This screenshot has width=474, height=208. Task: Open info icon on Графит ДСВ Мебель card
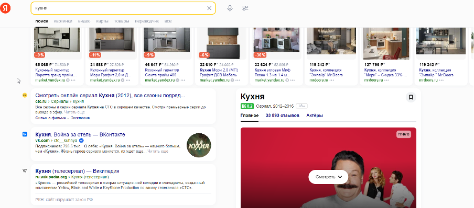coord(232,80)
